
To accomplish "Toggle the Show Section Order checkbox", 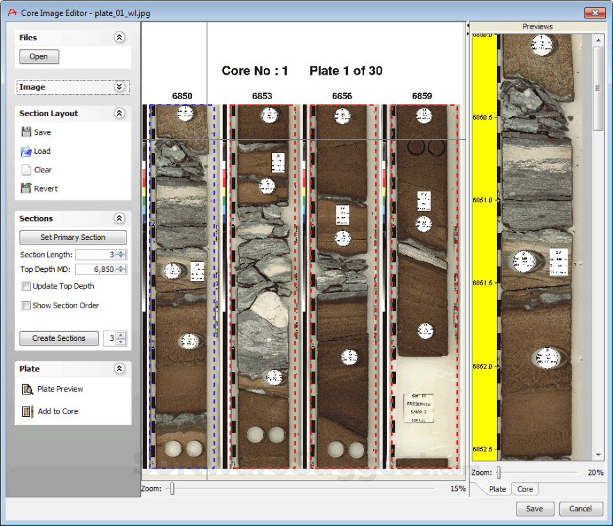I will pyautogui.click(x=26, y=306).
